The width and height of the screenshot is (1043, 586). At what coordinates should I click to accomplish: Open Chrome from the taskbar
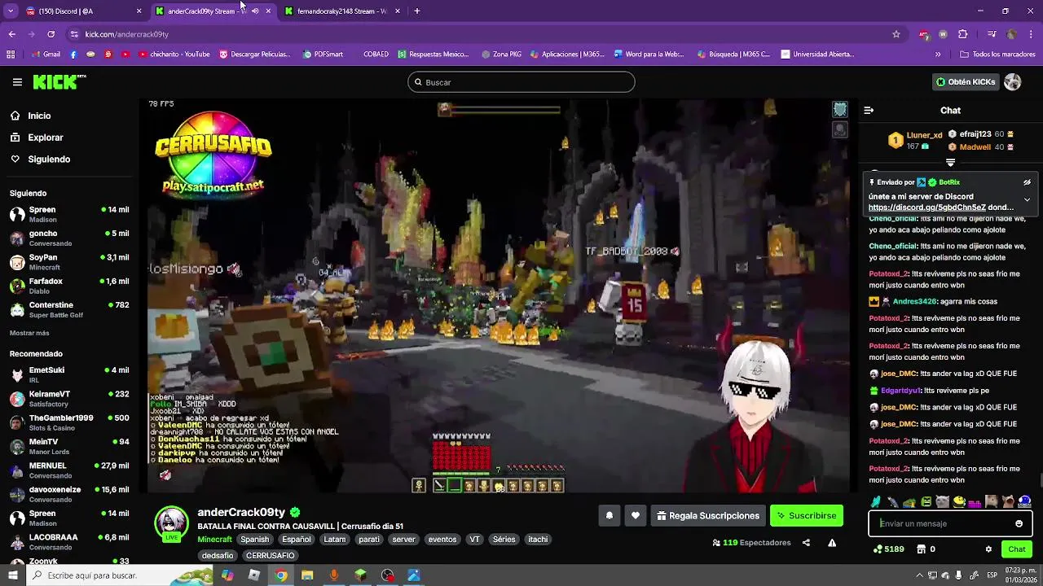click(x=280, y=575)
